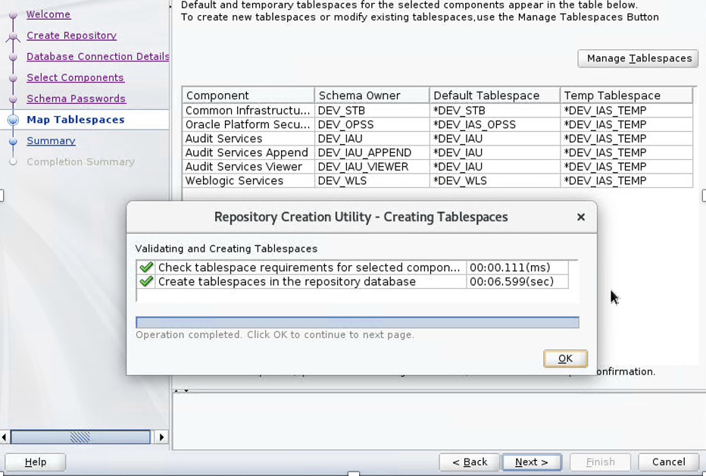Click the DEV_OPSS schema owner cell

coord(372,125)
